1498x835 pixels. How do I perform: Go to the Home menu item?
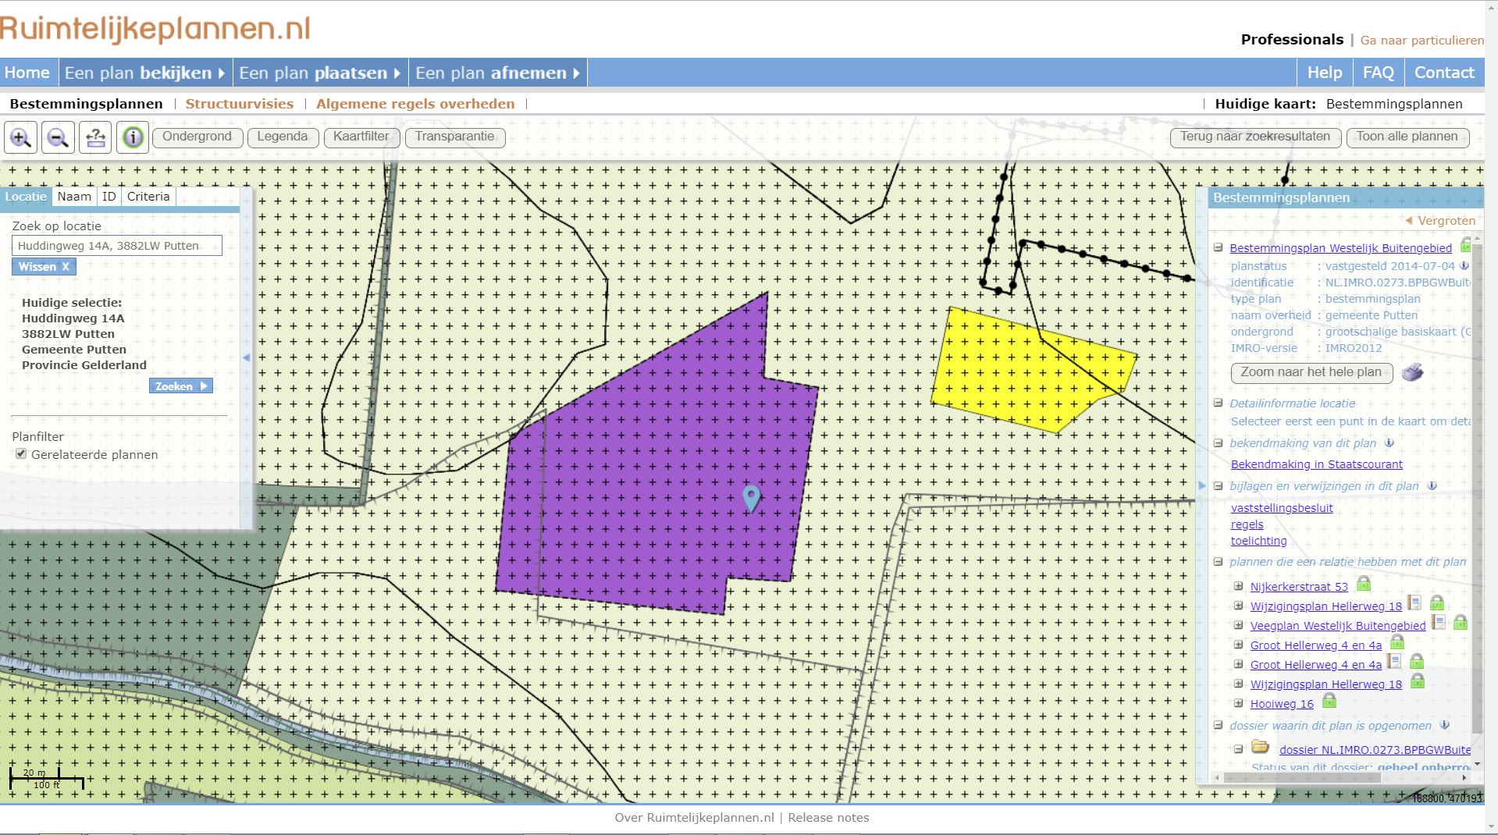click(x=27, y=73)
